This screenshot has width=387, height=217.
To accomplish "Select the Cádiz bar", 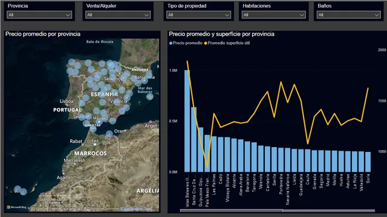I will coord(221,154).
